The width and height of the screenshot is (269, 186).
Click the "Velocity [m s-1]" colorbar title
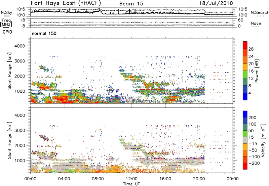[x=263, y=140]
